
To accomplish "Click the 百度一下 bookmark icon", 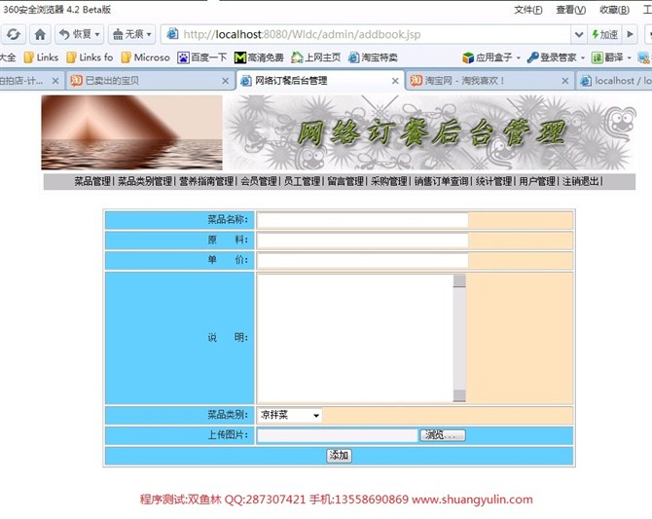I will tap(182, 57).
